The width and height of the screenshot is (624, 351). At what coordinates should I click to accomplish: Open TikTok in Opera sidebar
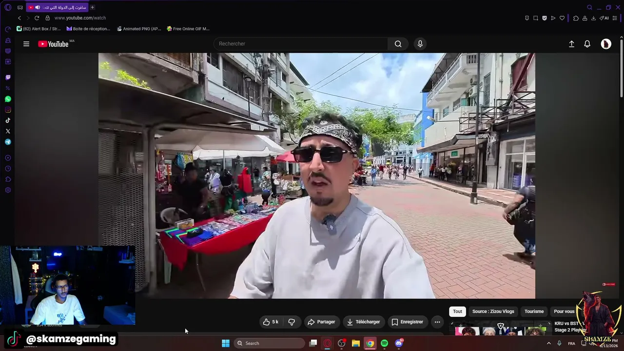tap(8, 120)
